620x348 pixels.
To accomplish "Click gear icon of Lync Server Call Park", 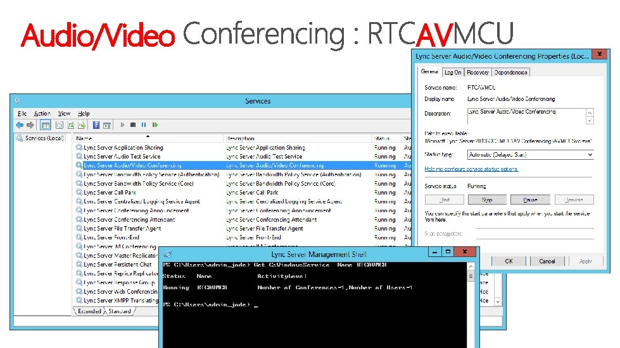I will point(79,193).
